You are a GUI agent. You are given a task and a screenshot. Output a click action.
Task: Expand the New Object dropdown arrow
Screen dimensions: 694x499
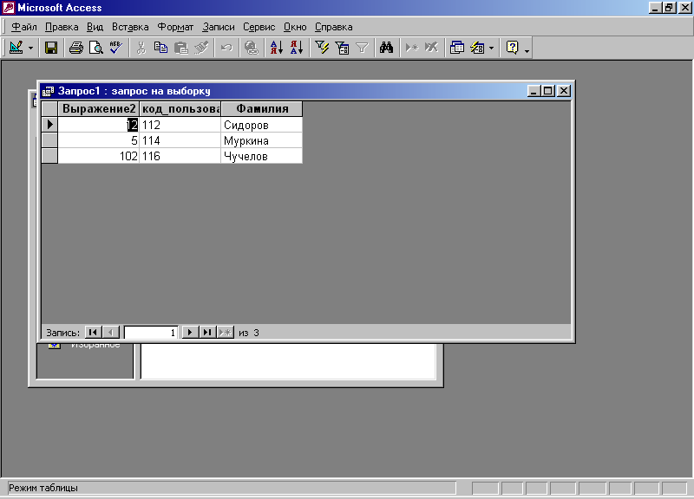click(491, 48)
